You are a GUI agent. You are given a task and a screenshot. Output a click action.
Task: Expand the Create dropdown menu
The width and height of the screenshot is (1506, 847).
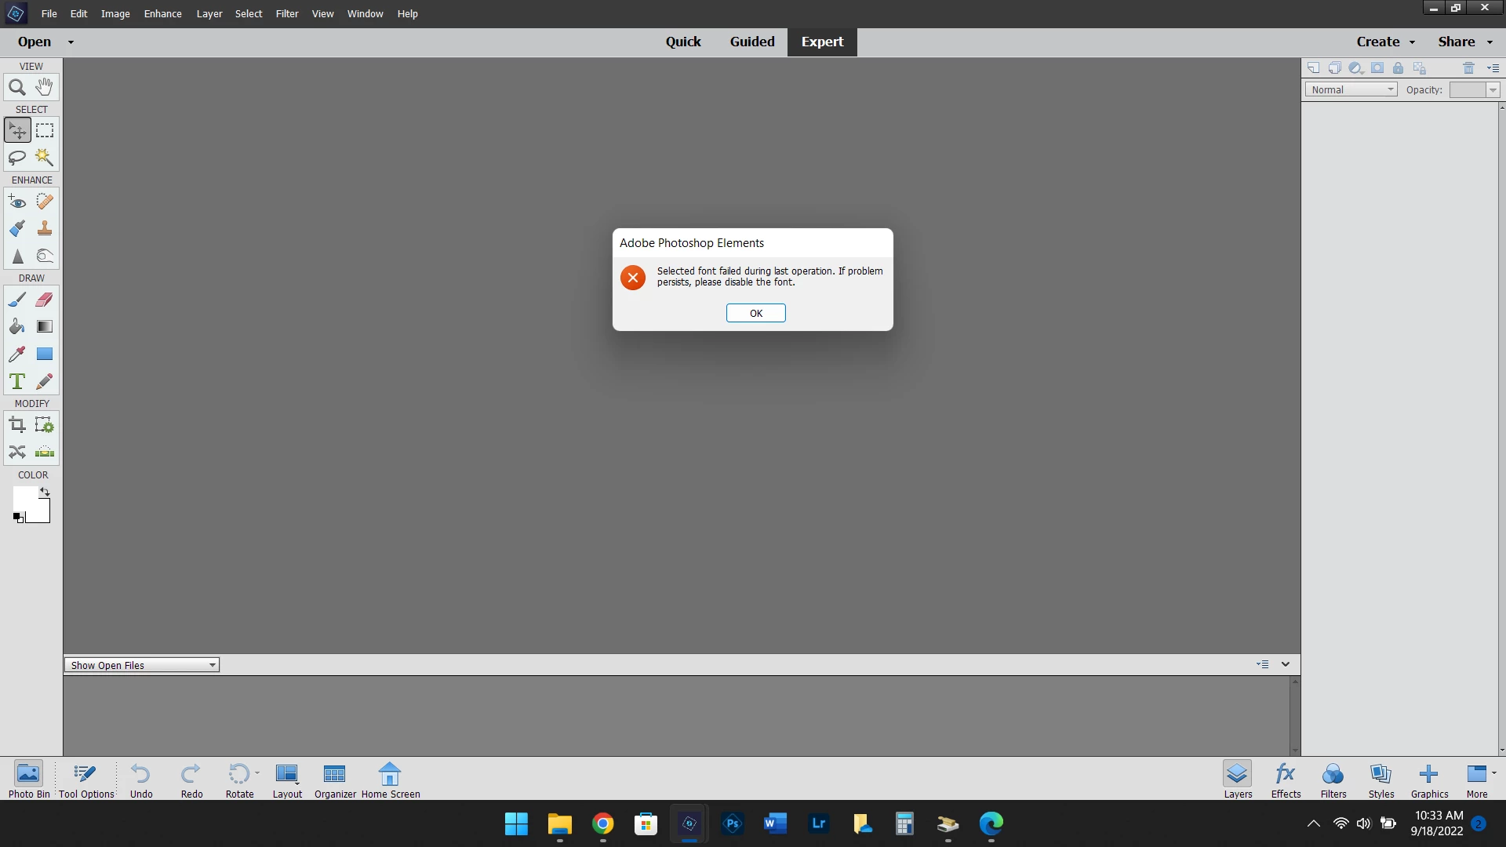point(1385,42)
